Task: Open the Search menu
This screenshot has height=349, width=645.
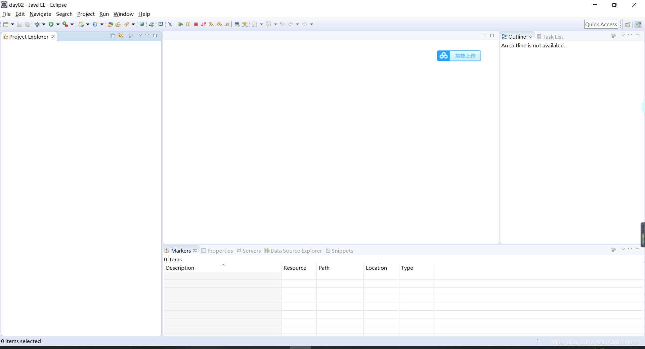Action: point(64,14)
